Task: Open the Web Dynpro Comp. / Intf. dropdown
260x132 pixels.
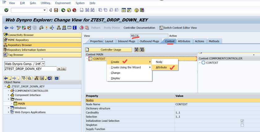Action: coord(43,64)
